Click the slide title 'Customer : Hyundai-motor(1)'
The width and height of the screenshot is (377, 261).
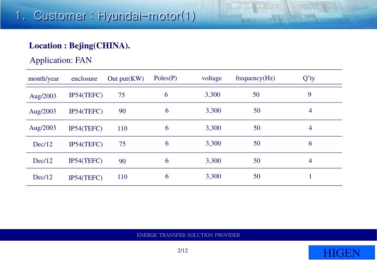pyautogui.click(x=115, y=16)
